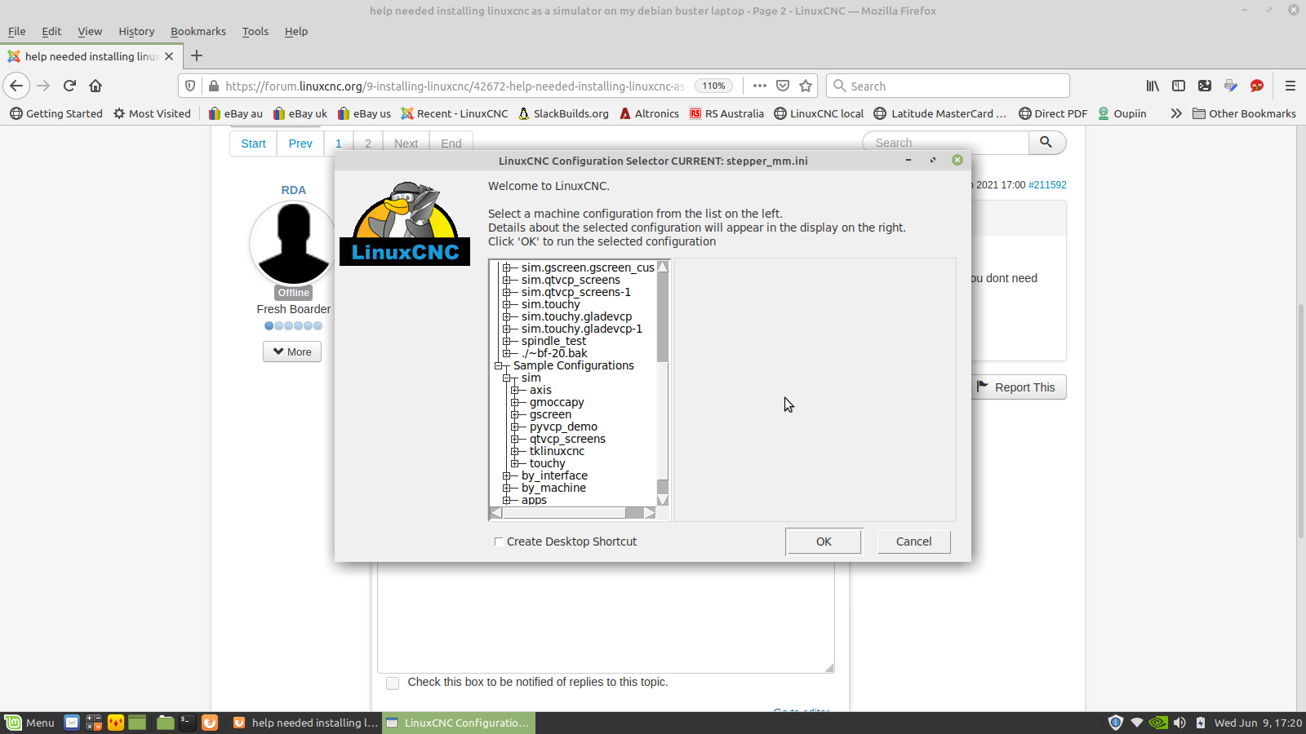Click the Report This button

[1018, 387]
